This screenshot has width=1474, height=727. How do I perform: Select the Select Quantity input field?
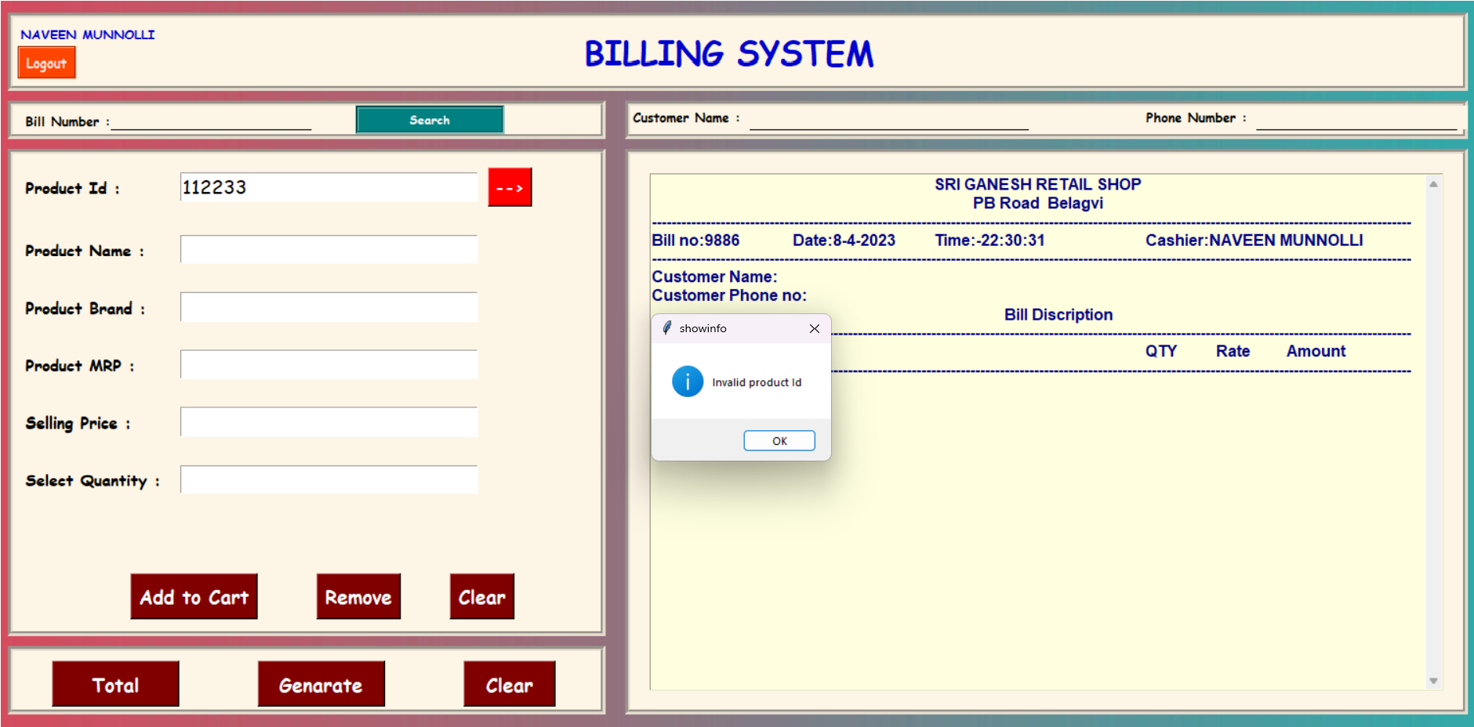(329, 479)
